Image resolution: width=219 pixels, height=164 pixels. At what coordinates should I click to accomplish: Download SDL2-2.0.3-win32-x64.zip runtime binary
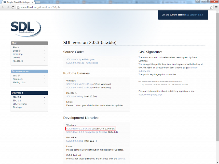point(79,88)
